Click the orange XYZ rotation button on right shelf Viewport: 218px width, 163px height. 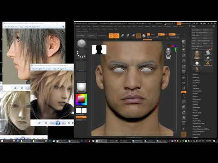point(183,92)
